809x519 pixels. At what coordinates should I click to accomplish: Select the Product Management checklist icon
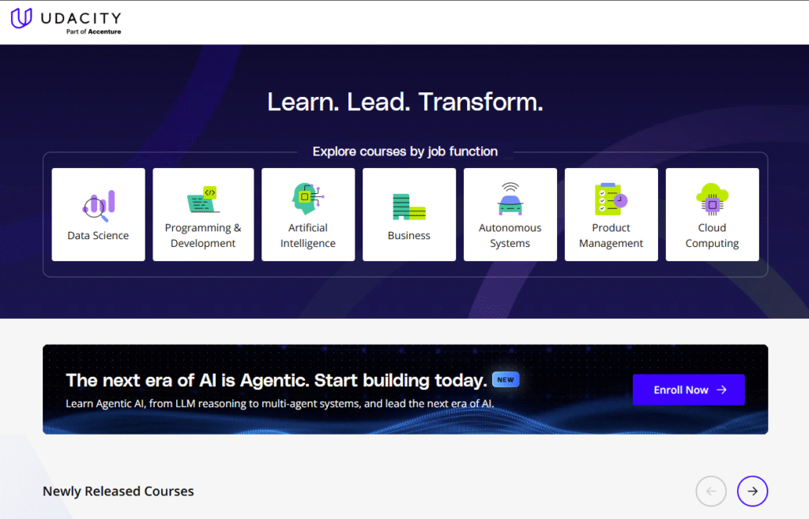click(x=611, y=199)
